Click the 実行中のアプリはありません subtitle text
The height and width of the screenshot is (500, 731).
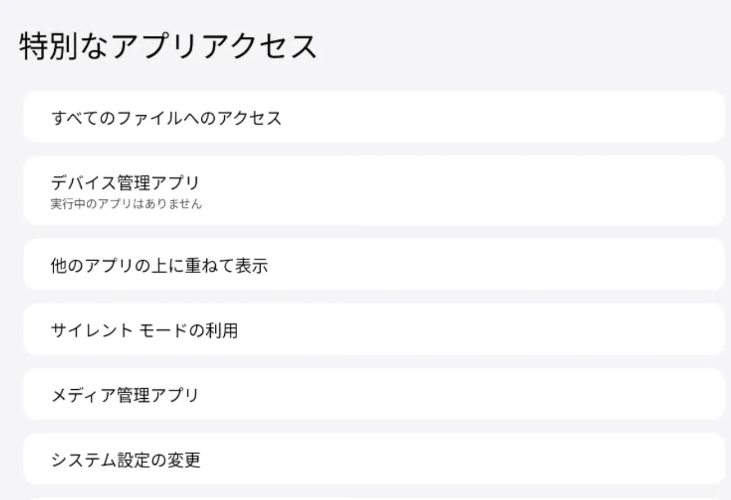click(126, 205)
